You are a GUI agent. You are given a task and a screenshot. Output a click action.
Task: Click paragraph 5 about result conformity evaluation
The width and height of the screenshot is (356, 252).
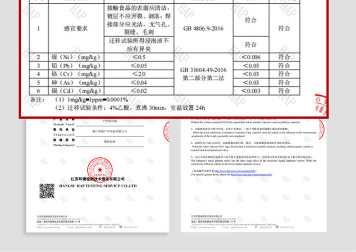(x=253, y=133)
